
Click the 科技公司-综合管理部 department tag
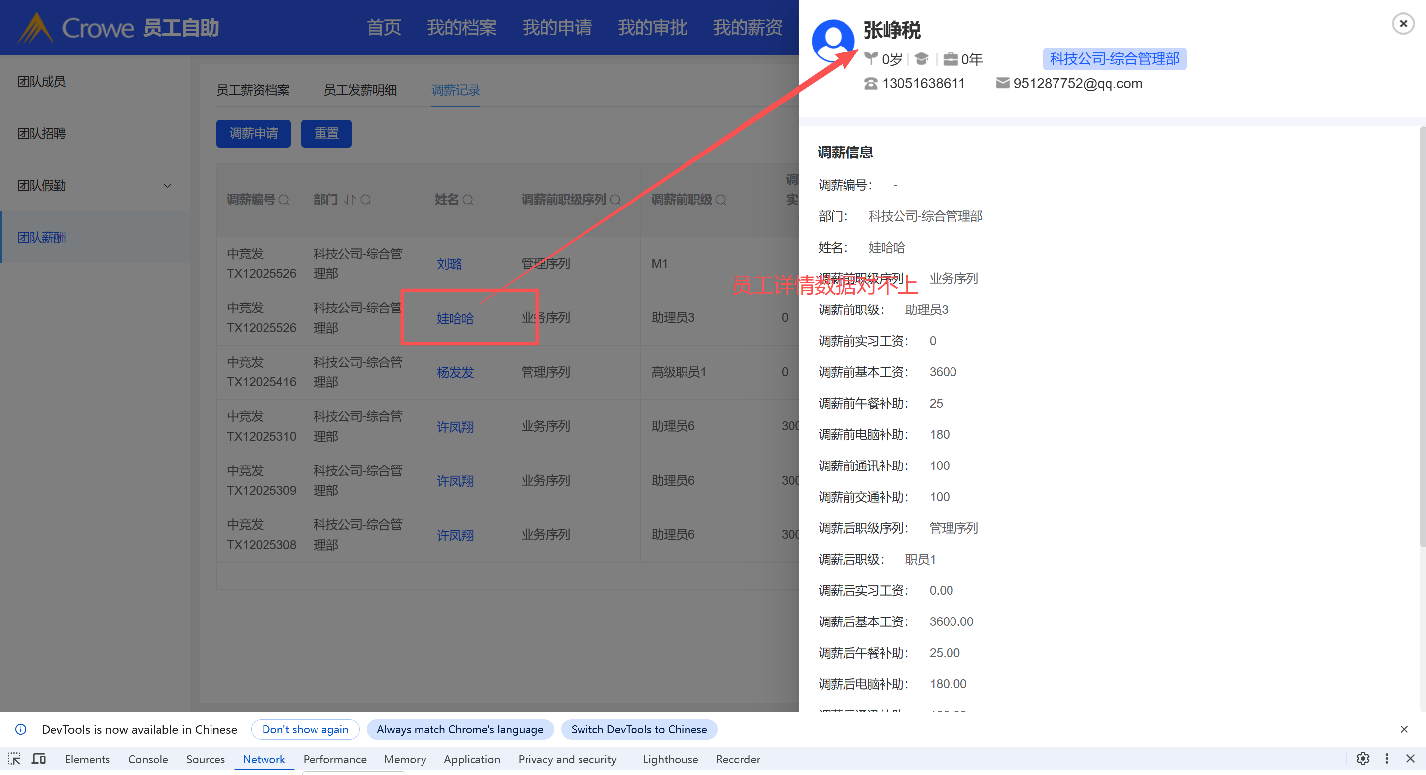point(1114,58)
